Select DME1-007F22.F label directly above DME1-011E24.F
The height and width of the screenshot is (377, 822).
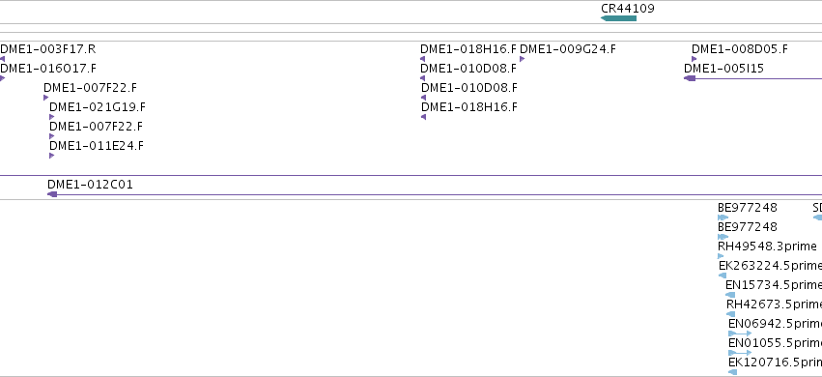click(x=96, y=127)
